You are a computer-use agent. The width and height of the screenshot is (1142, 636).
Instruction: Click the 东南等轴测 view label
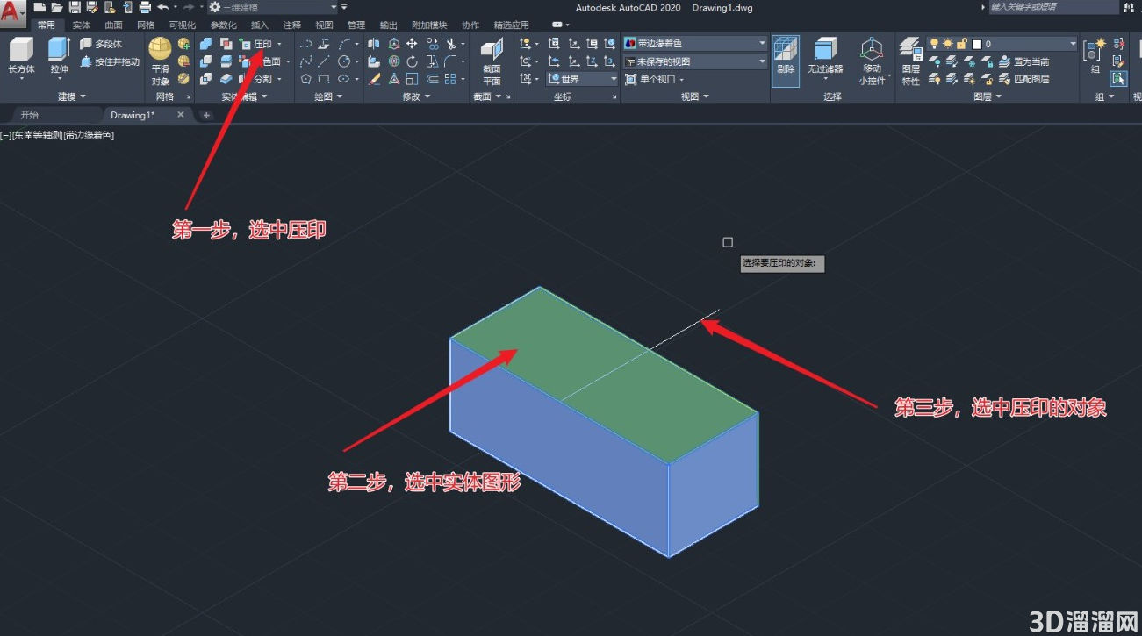click(38, 136)
